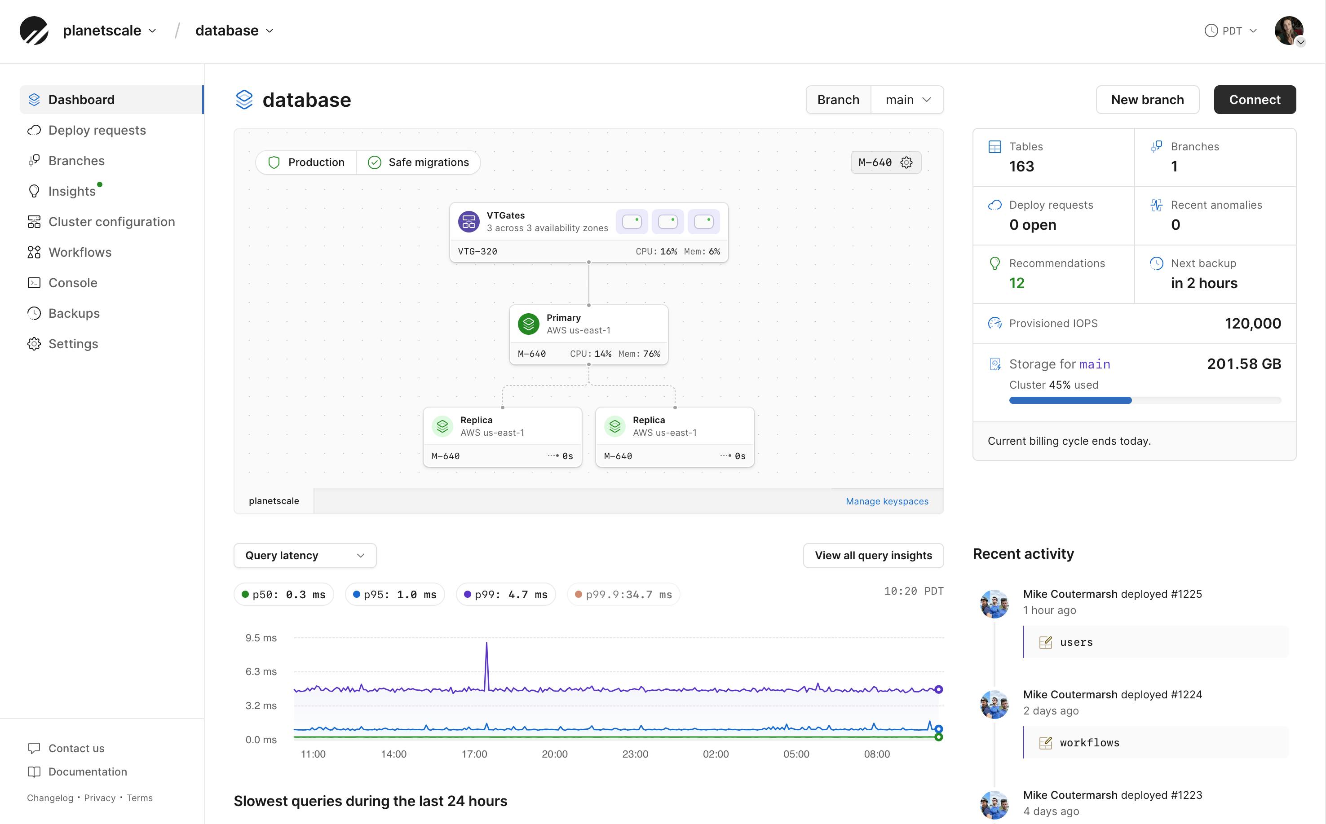Open the workflows deploy change entry
Screen dimensions: 1326x824
click(1156, 743)
